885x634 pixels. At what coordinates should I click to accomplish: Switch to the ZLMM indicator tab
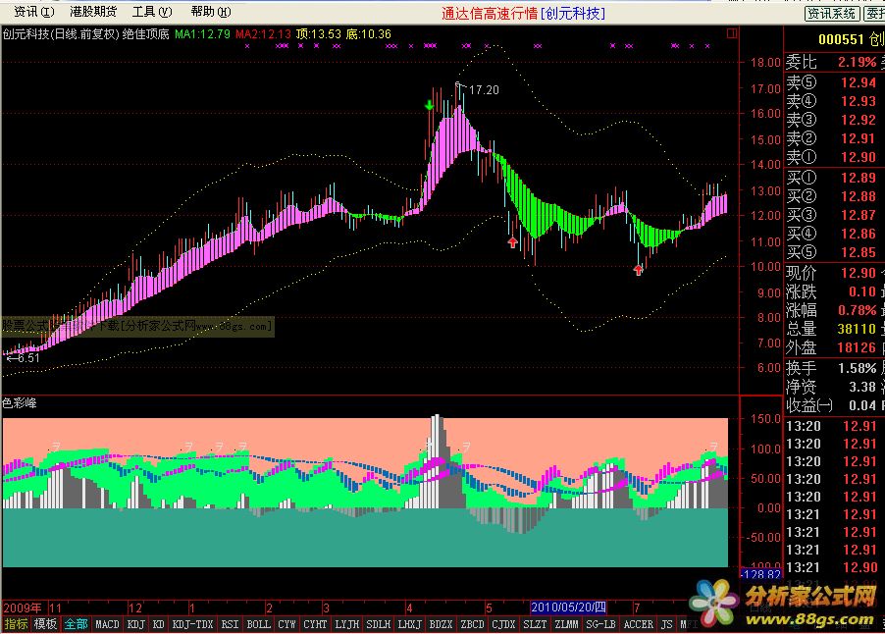[567, 624]
